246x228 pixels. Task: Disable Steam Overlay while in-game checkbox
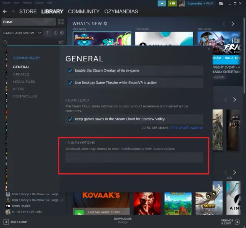(70, 70)
